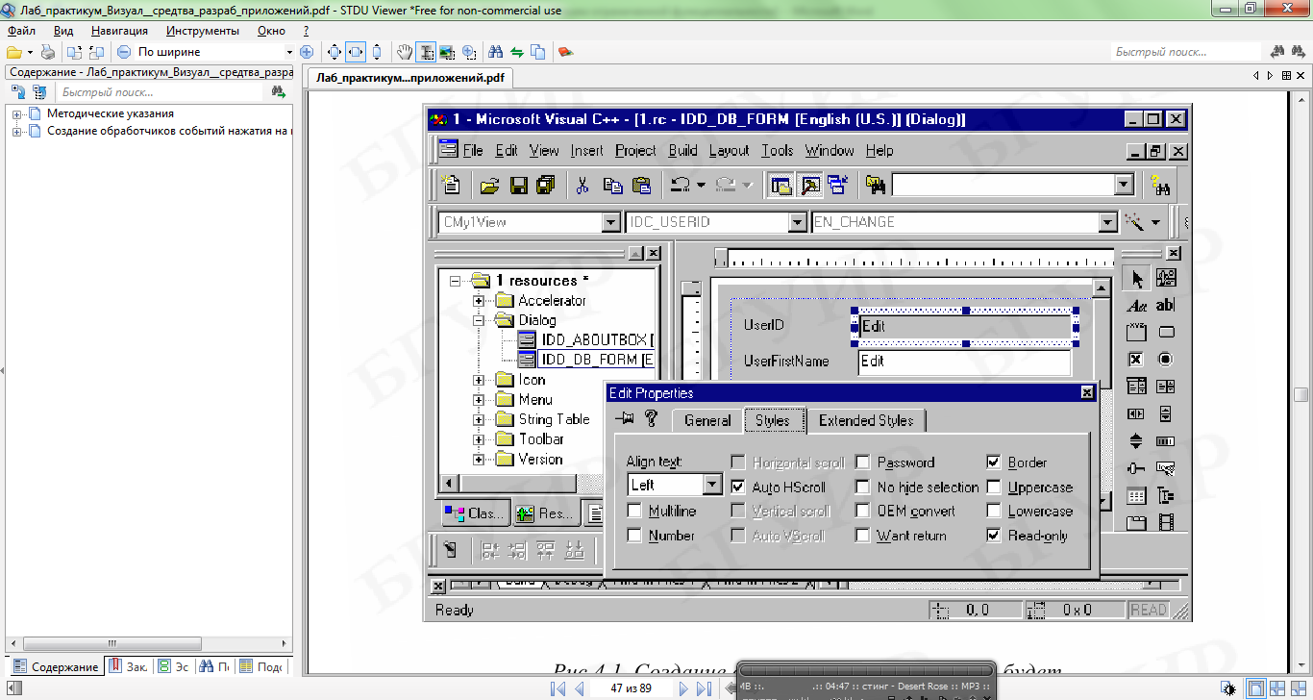This screenshot has width=1313, height=700.
Task: Go to the last page arrow
Action: pyautogui.click(x=704, y=688)
